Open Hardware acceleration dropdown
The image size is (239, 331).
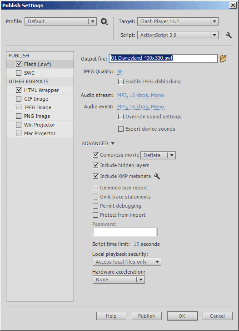pos(119,280)
